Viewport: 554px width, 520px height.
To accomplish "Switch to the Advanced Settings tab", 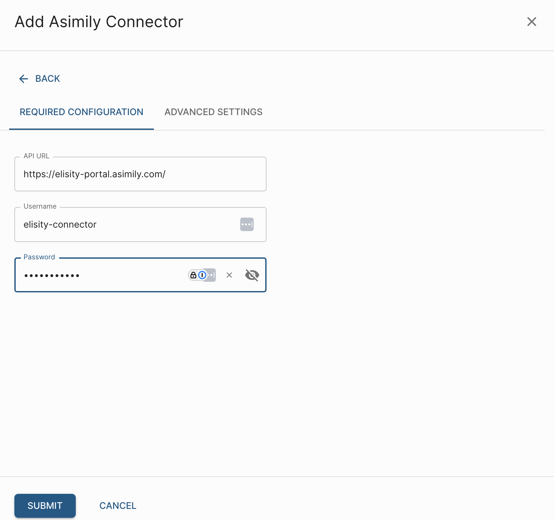I will tap(214, 112).
